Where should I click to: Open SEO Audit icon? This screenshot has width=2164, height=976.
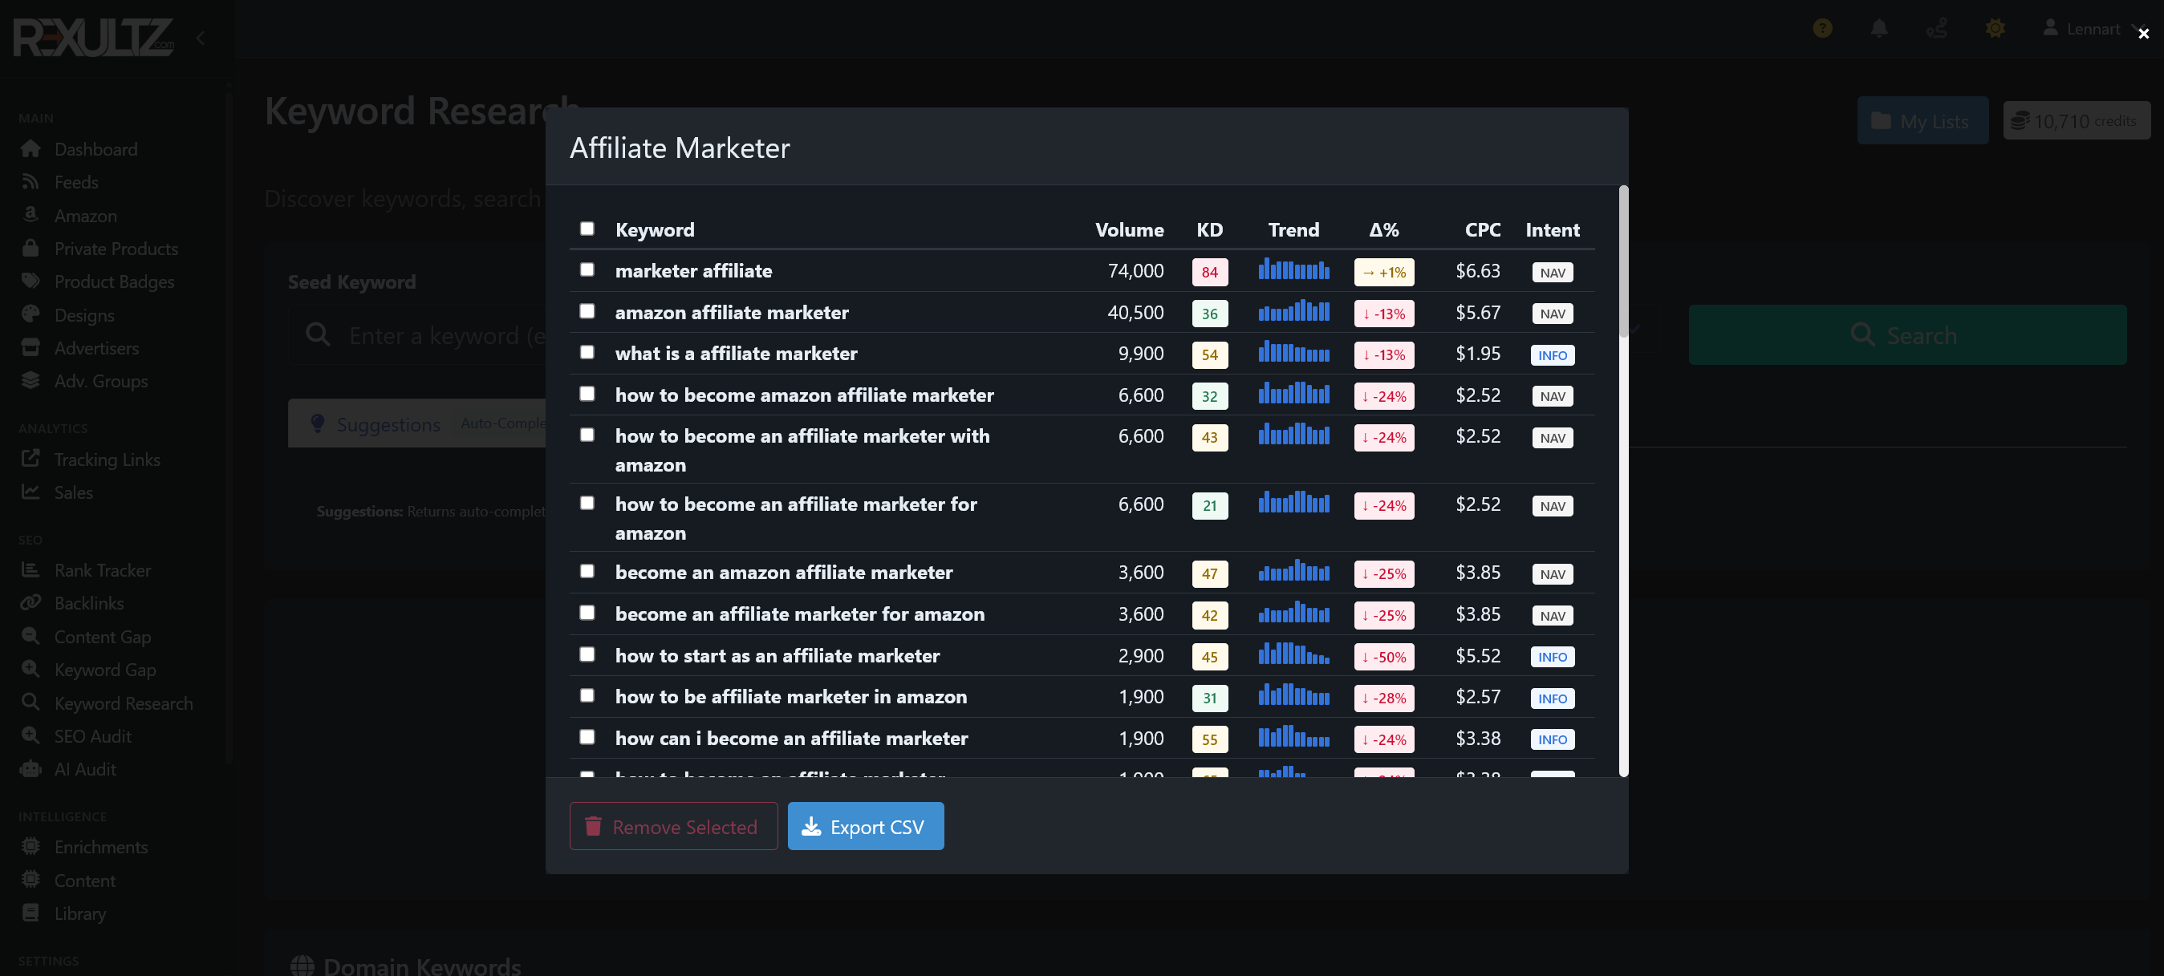(x=30, y=735)
